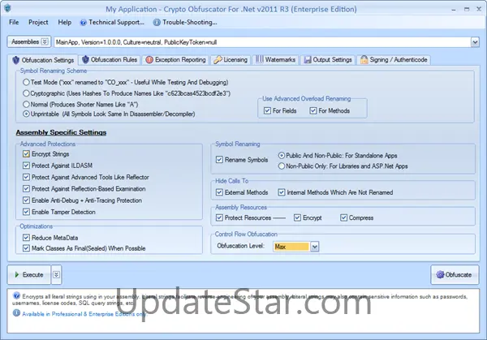This screenshot has width=487, height=340.
Task: Select Non-Public Only: For Libraries option
Action: pos(282,166)
